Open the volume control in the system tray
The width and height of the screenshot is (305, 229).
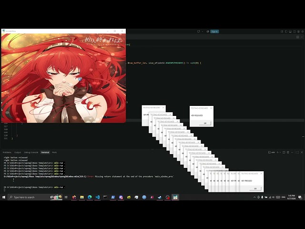click(274, 197)
